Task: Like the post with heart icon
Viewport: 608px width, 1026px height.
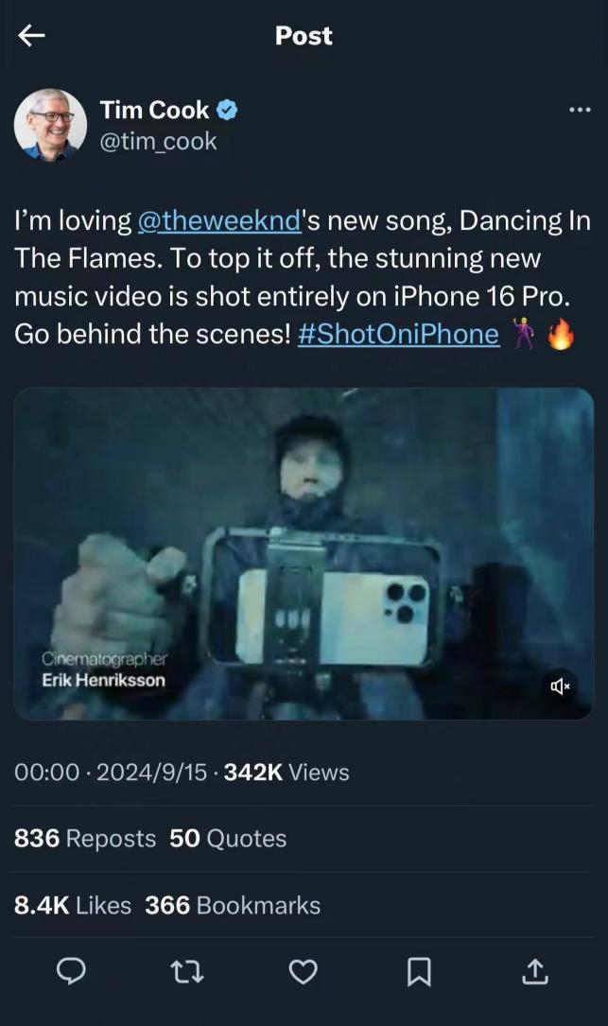Action: click(303, 971)
